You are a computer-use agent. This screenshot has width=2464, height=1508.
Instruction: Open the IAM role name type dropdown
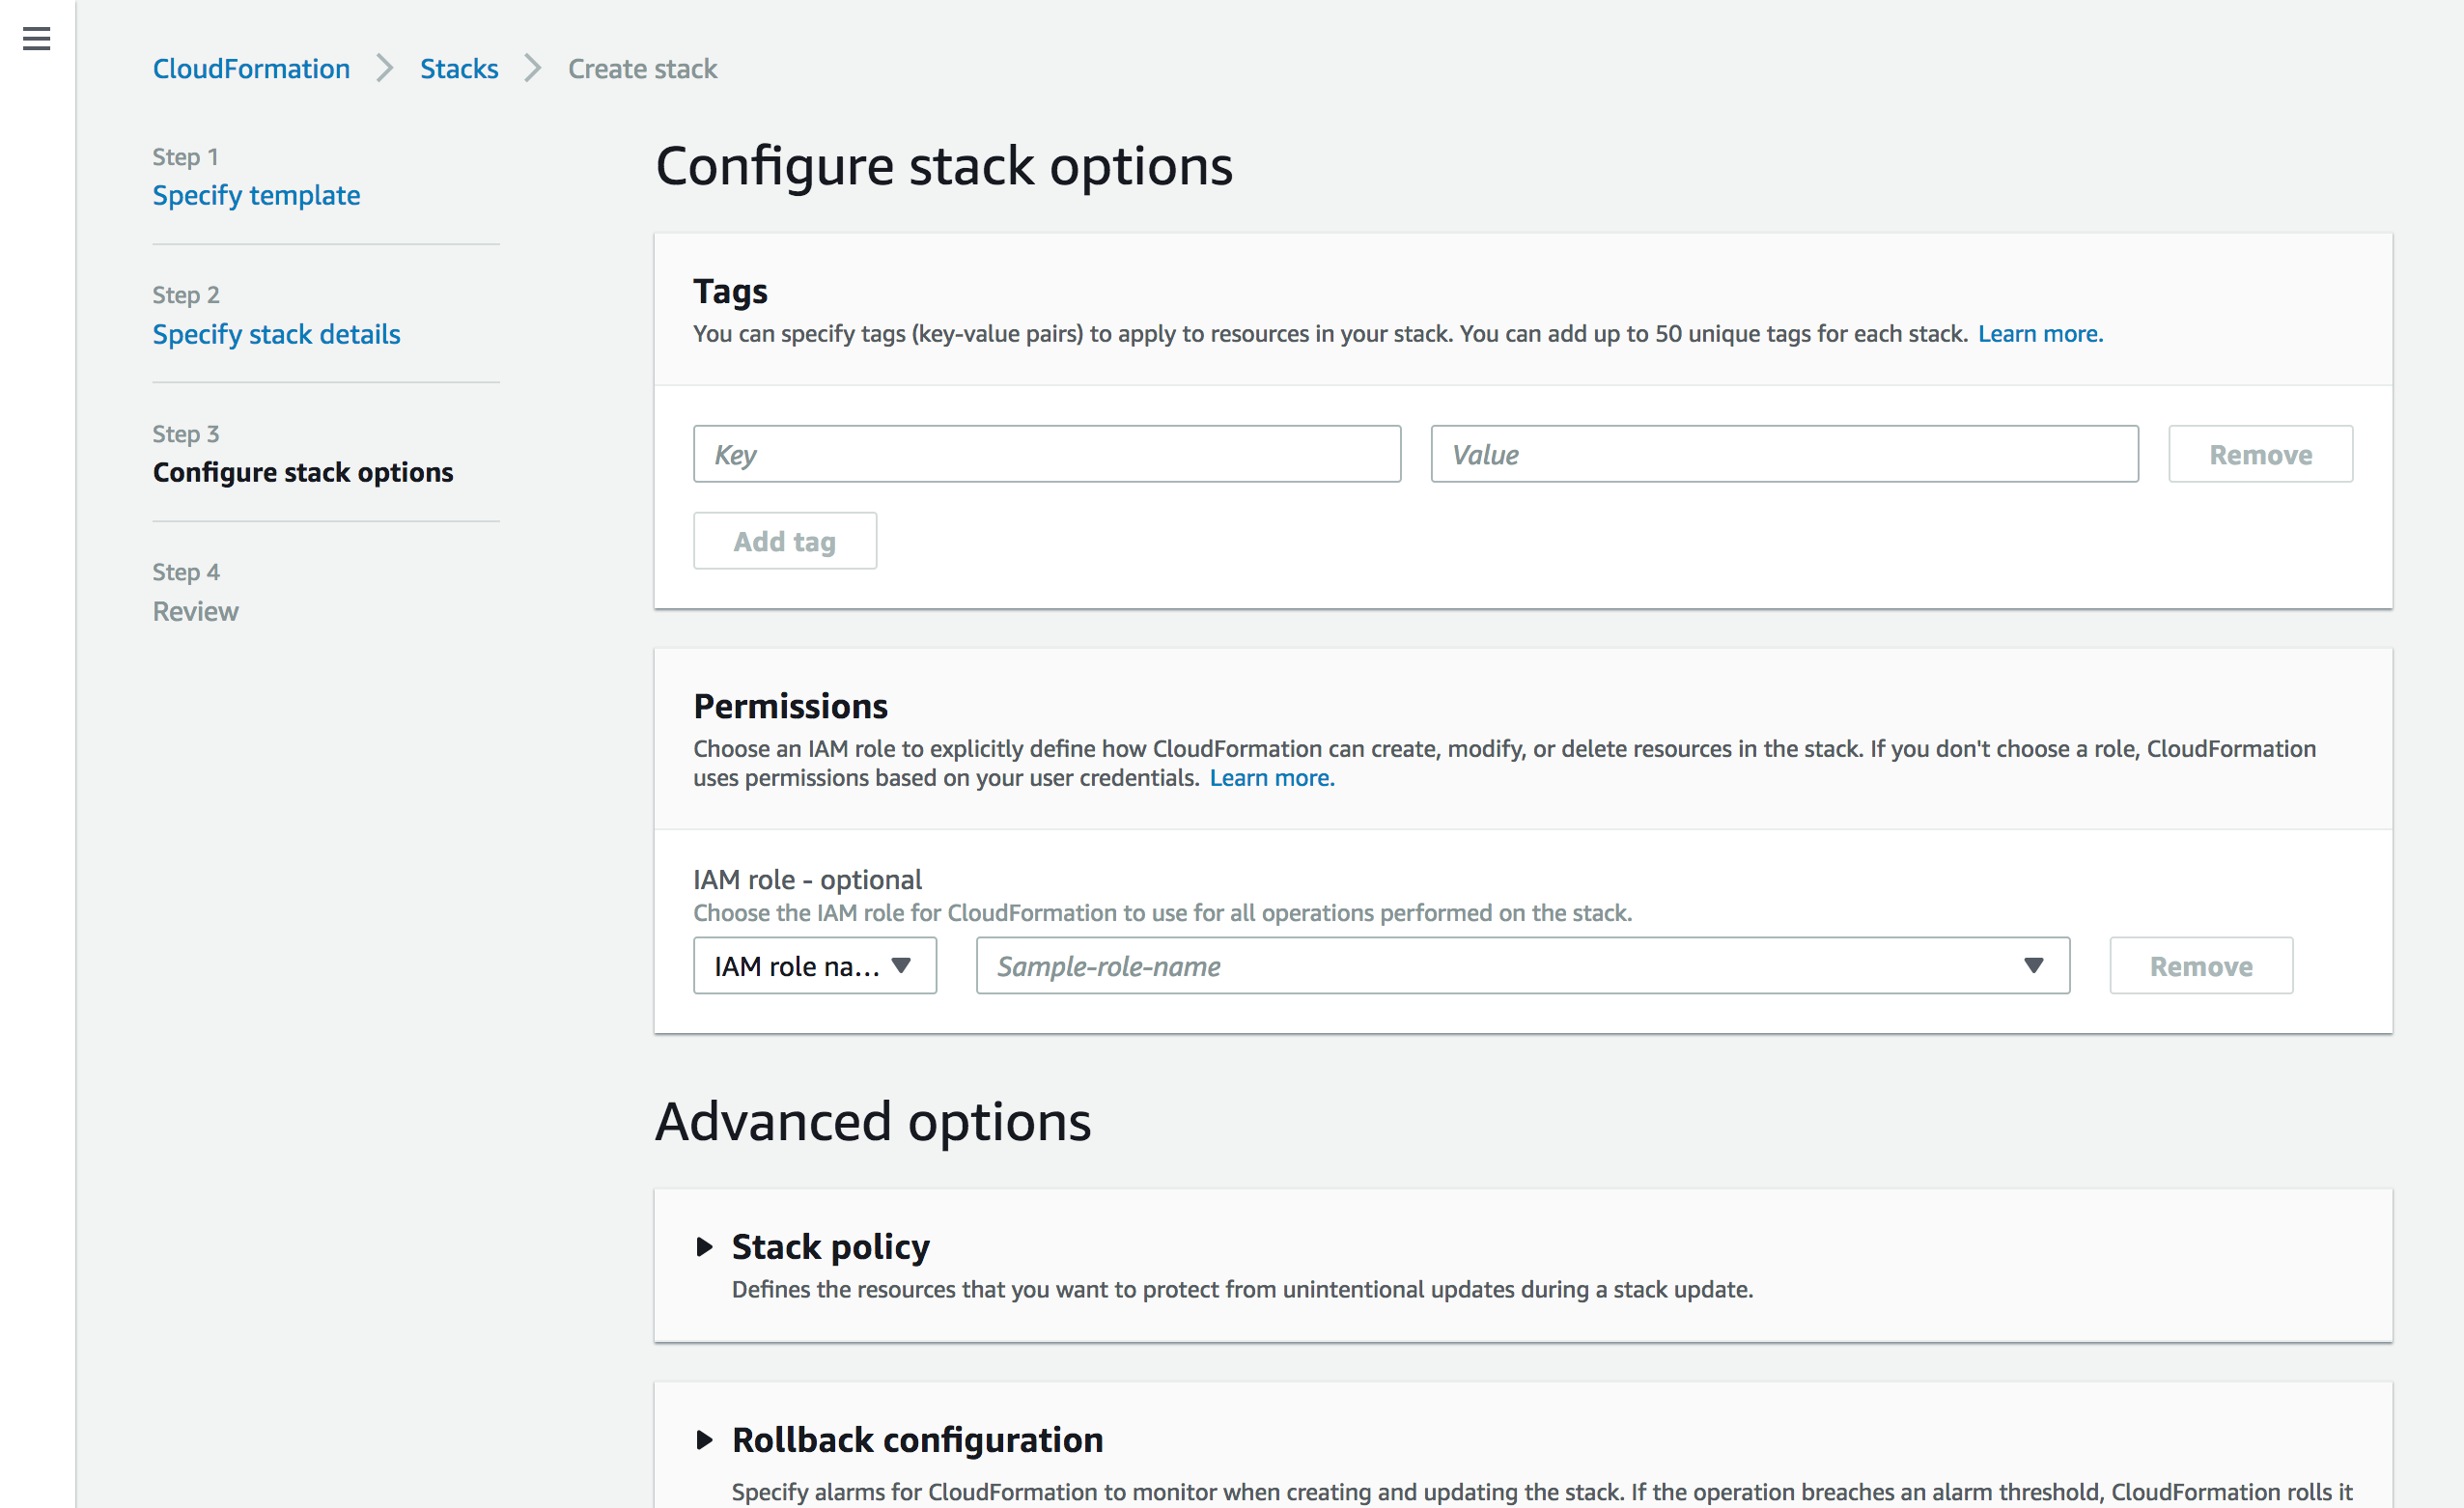(x=814, y=965)
